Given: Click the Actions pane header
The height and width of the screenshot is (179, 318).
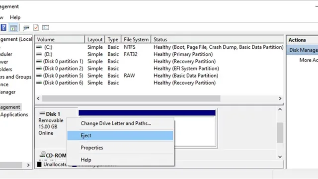Looking at the screenshot, I should coord(303,40).
